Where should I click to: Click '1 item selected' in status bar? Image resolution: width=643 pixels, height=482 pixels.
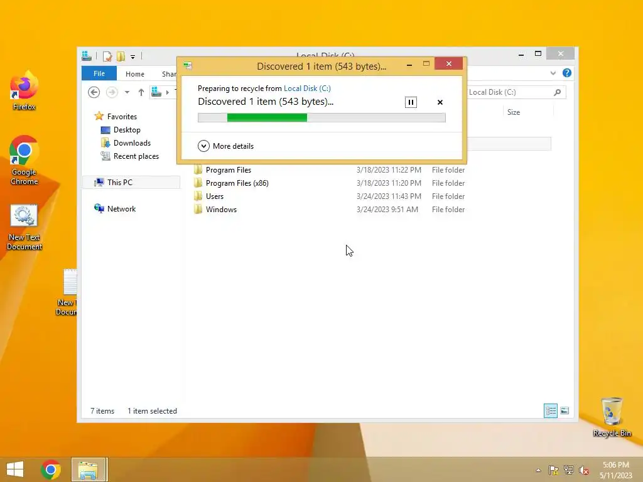(x=152, y=410)
